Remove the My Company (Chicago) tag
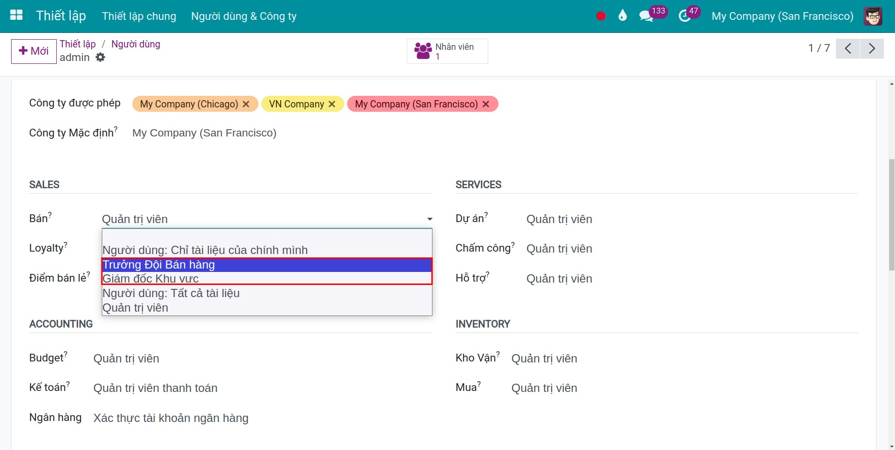Image resolution: width=895 pixels, height=450 pixels. (246, 104)
